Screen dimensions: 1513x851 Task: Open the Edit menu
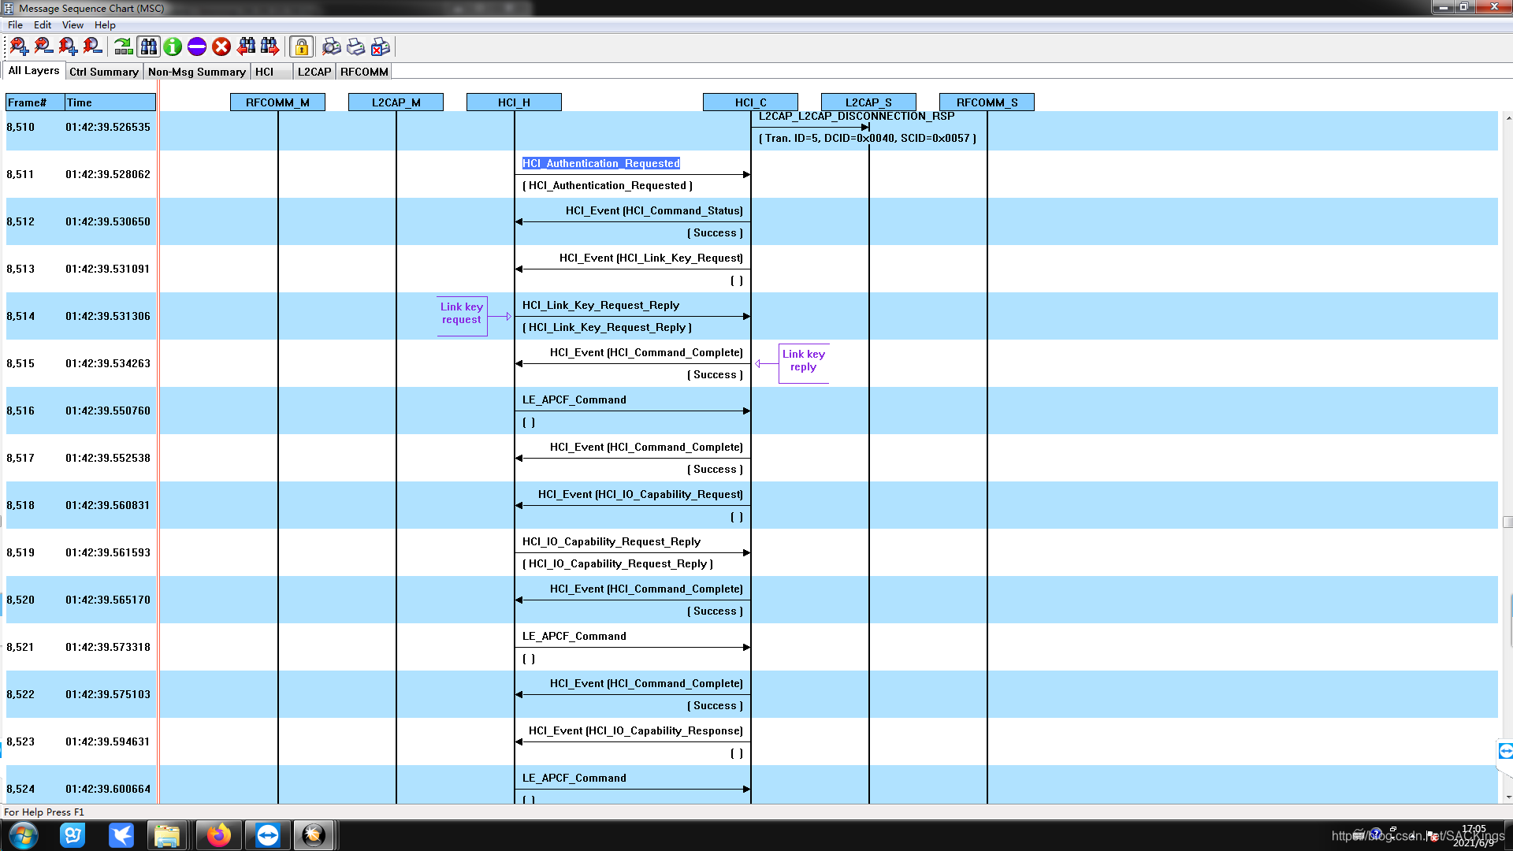(43, 24)
